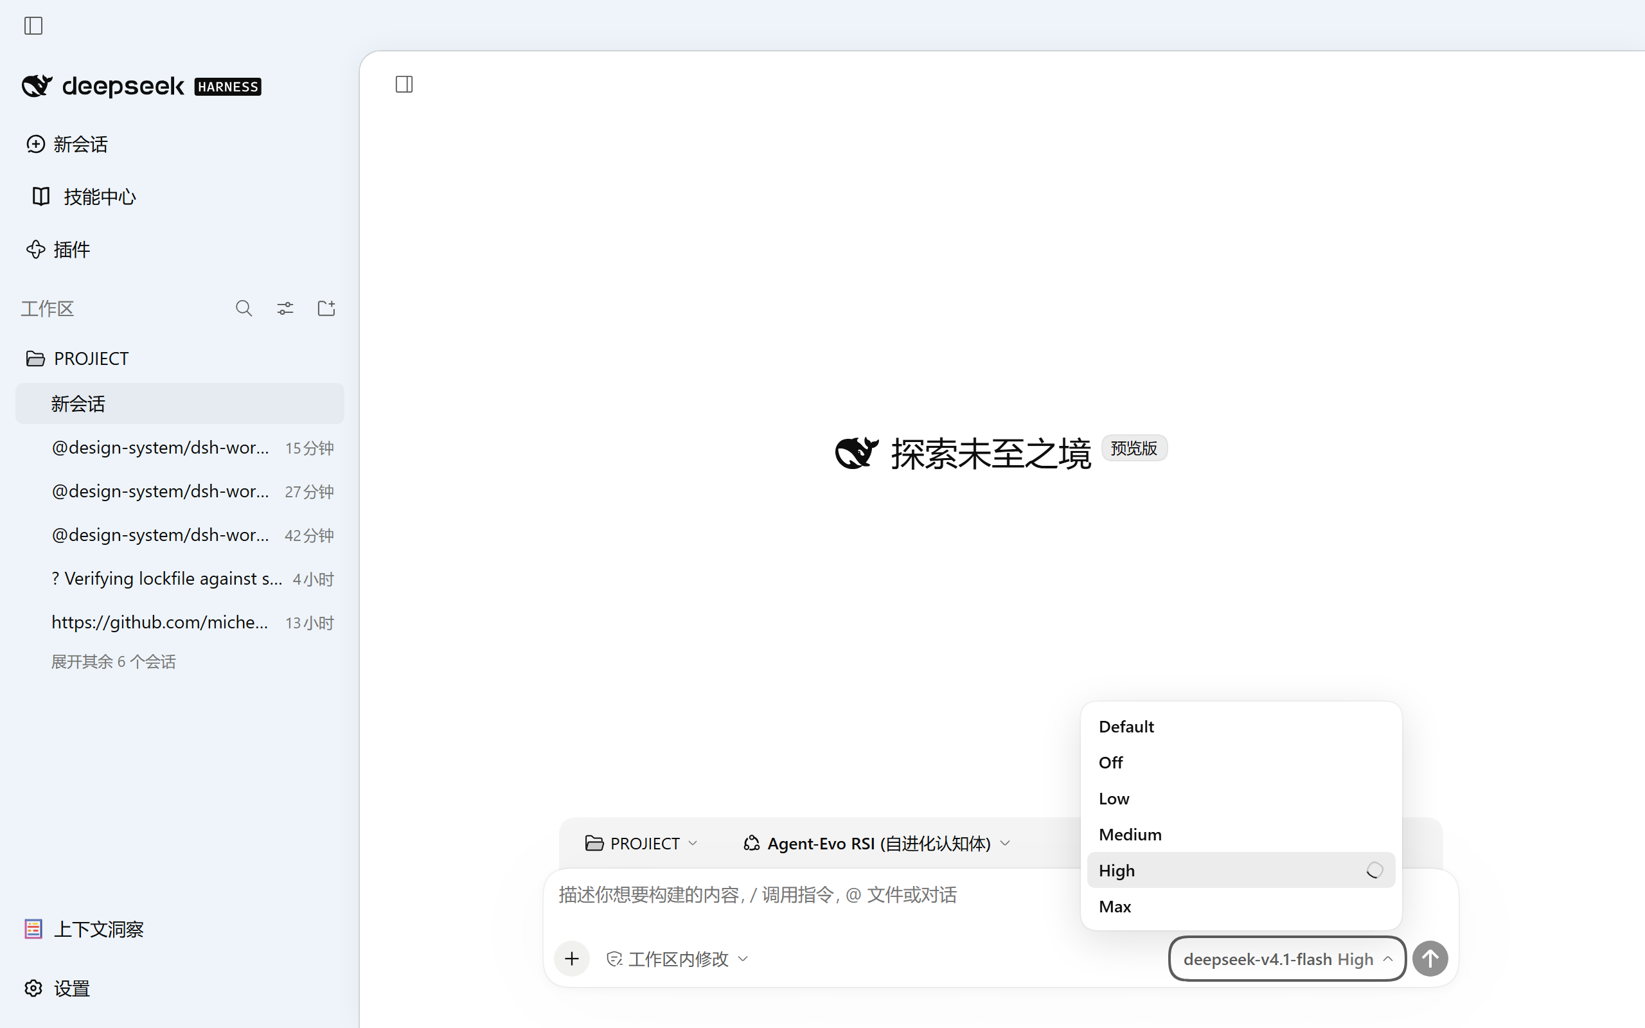Click the 预览版 preview badge
Viewport: 1645px width, 1028px height.
pos(1134,448)
